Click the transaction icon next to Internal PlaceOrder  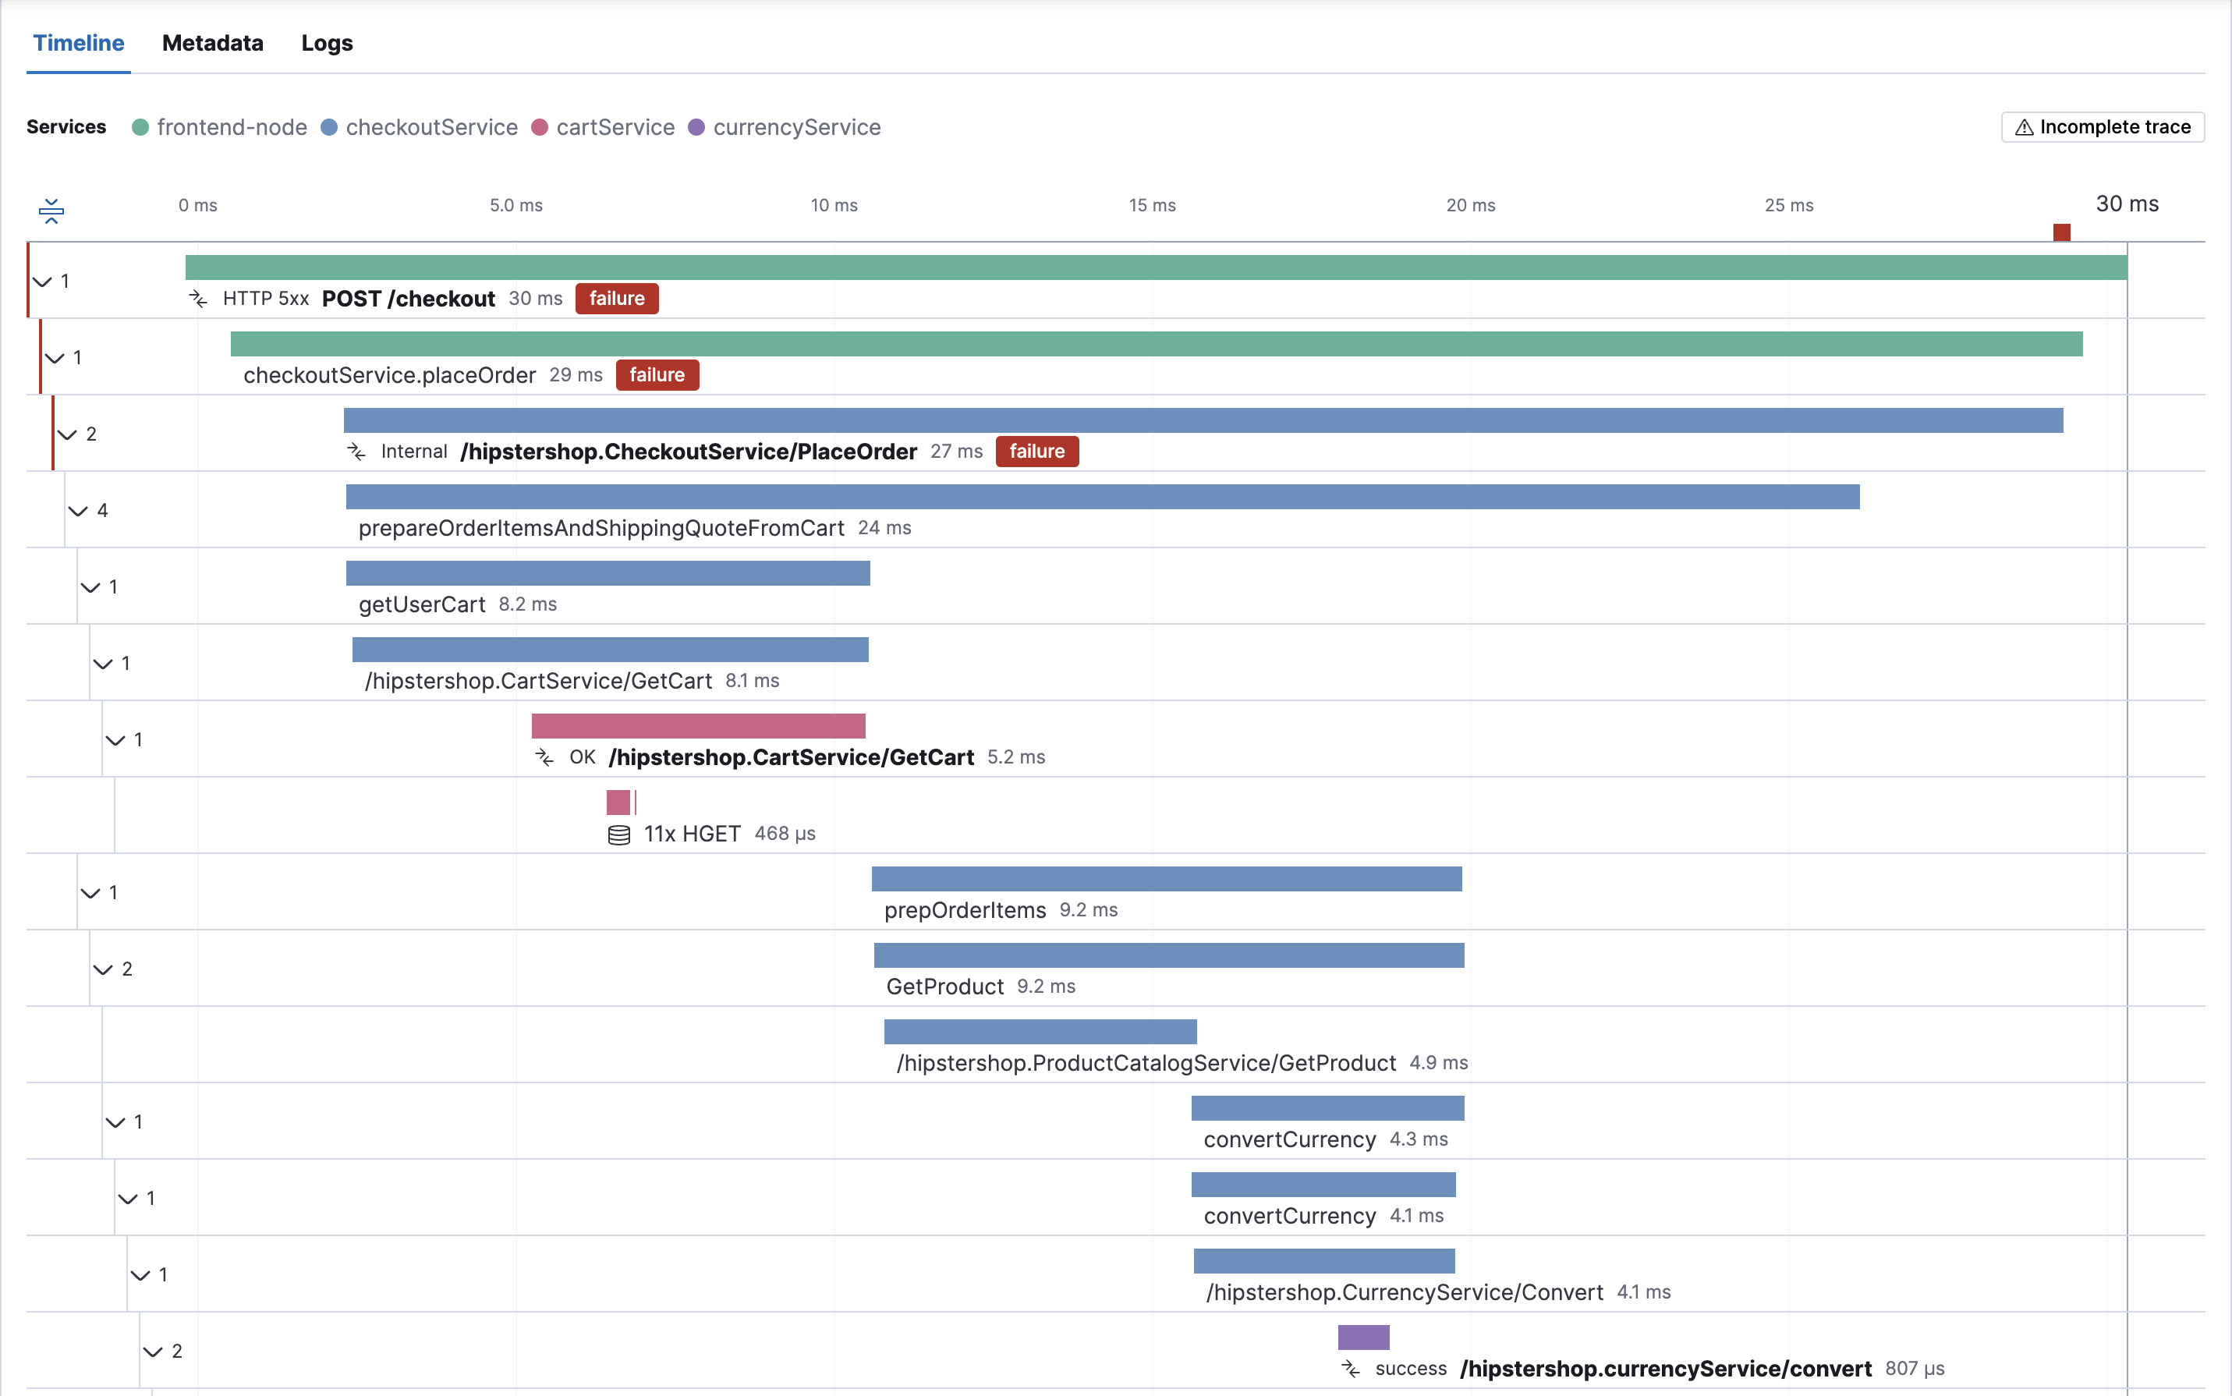(356, 452)
